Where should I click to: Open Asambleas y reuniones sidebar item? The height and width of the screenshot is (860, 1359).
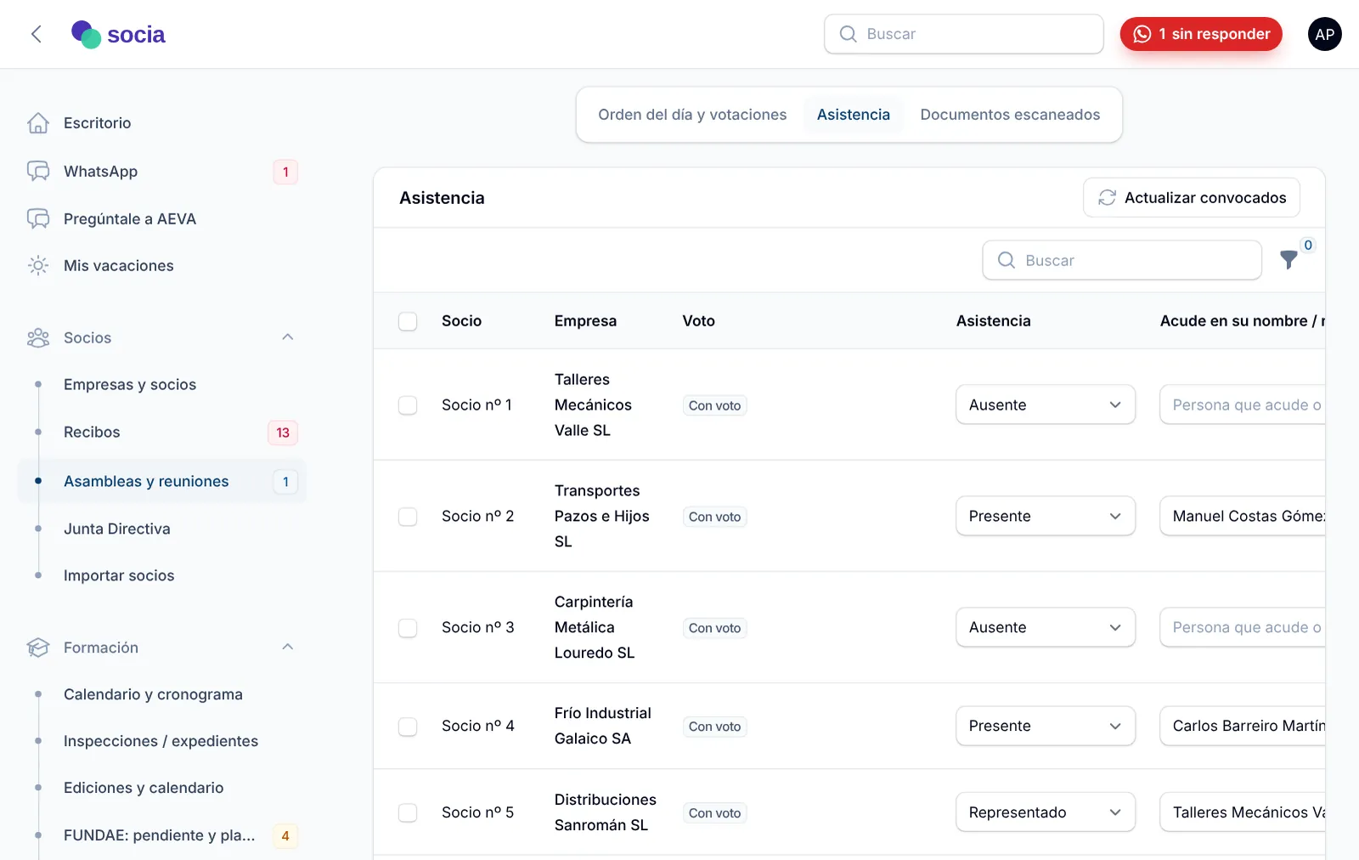point(161,481)
